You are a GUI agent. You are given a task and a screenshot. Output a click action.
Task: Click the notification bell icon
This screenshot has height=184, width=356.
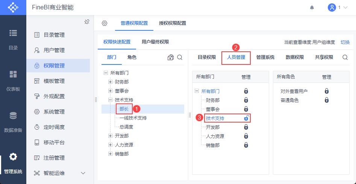click(x=312, y=7)
